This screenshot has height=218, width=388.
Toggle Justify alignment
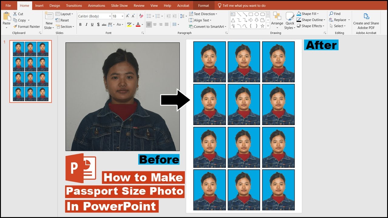(166, 25)
